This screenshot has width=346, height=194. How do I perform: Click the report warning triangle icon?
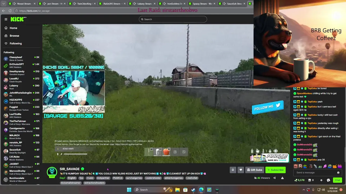[282, 178]
